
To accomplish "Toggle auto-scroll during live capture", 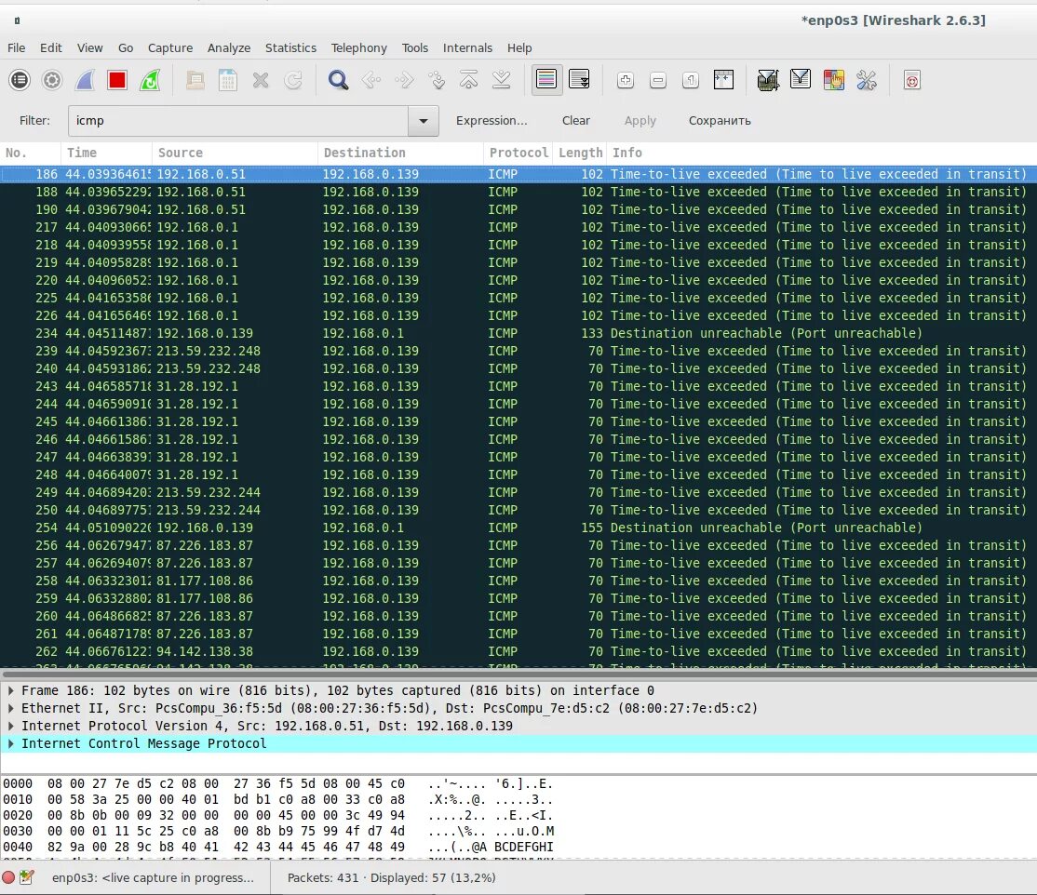I will click(x=579, y=81).
